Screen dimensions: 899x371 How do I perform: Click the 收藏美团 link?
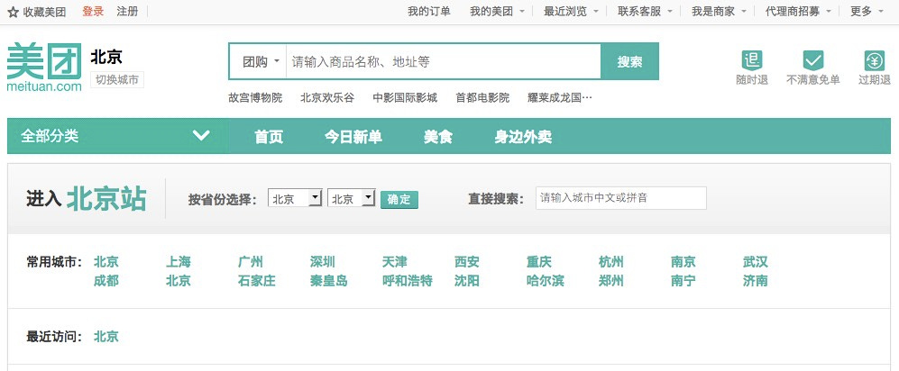click(x=44, y=12)
